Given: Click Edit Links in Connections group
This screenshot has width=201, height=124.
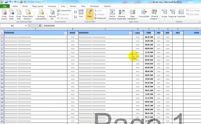Looking at the screenshot, I should click(x=63, y=18).
